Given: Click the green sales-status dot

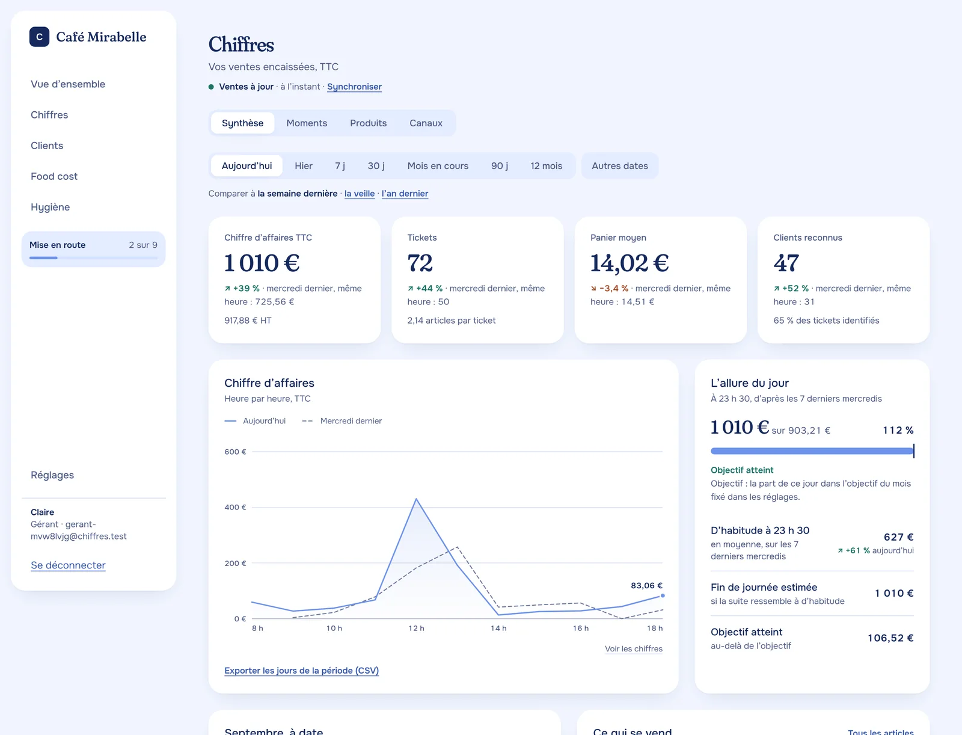Looking at the screenshot, I should tap(211, 87).
